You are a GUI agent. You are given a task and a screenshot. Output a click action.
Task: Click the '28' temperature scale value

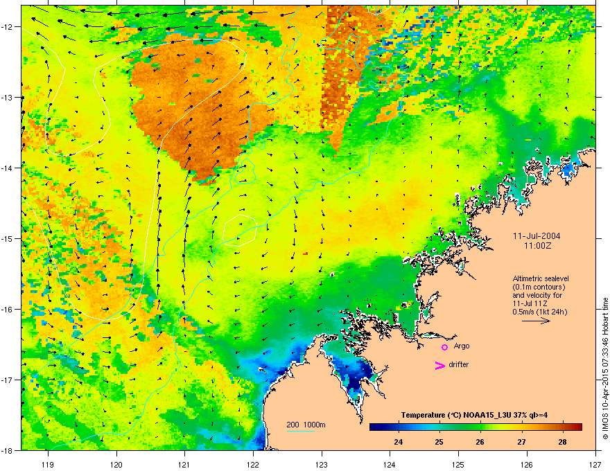click(x=562, y=442)
